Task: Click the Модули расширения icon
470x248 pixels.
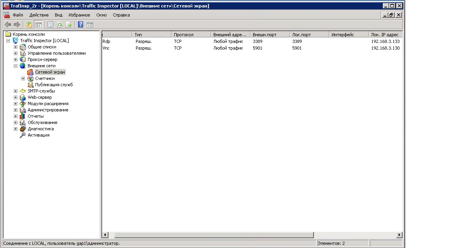Action: (x=23, y=104)
